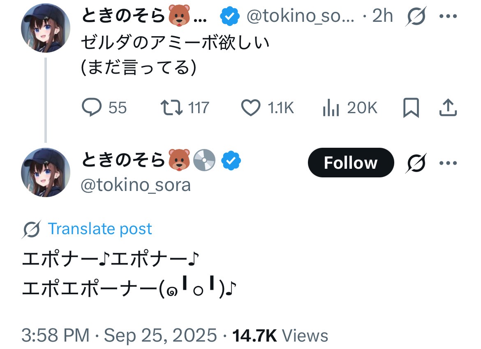Open more options on the top post

pos(448,17)
